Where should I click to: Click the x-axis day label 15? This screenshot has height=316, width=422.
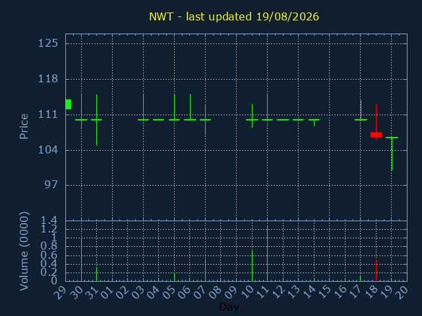coord(324,292)
